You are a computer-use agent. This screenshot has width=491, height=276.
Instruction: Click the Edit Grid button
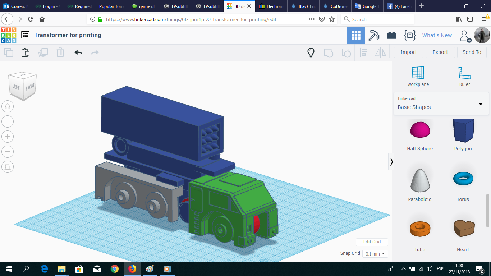tap(372, 242)
